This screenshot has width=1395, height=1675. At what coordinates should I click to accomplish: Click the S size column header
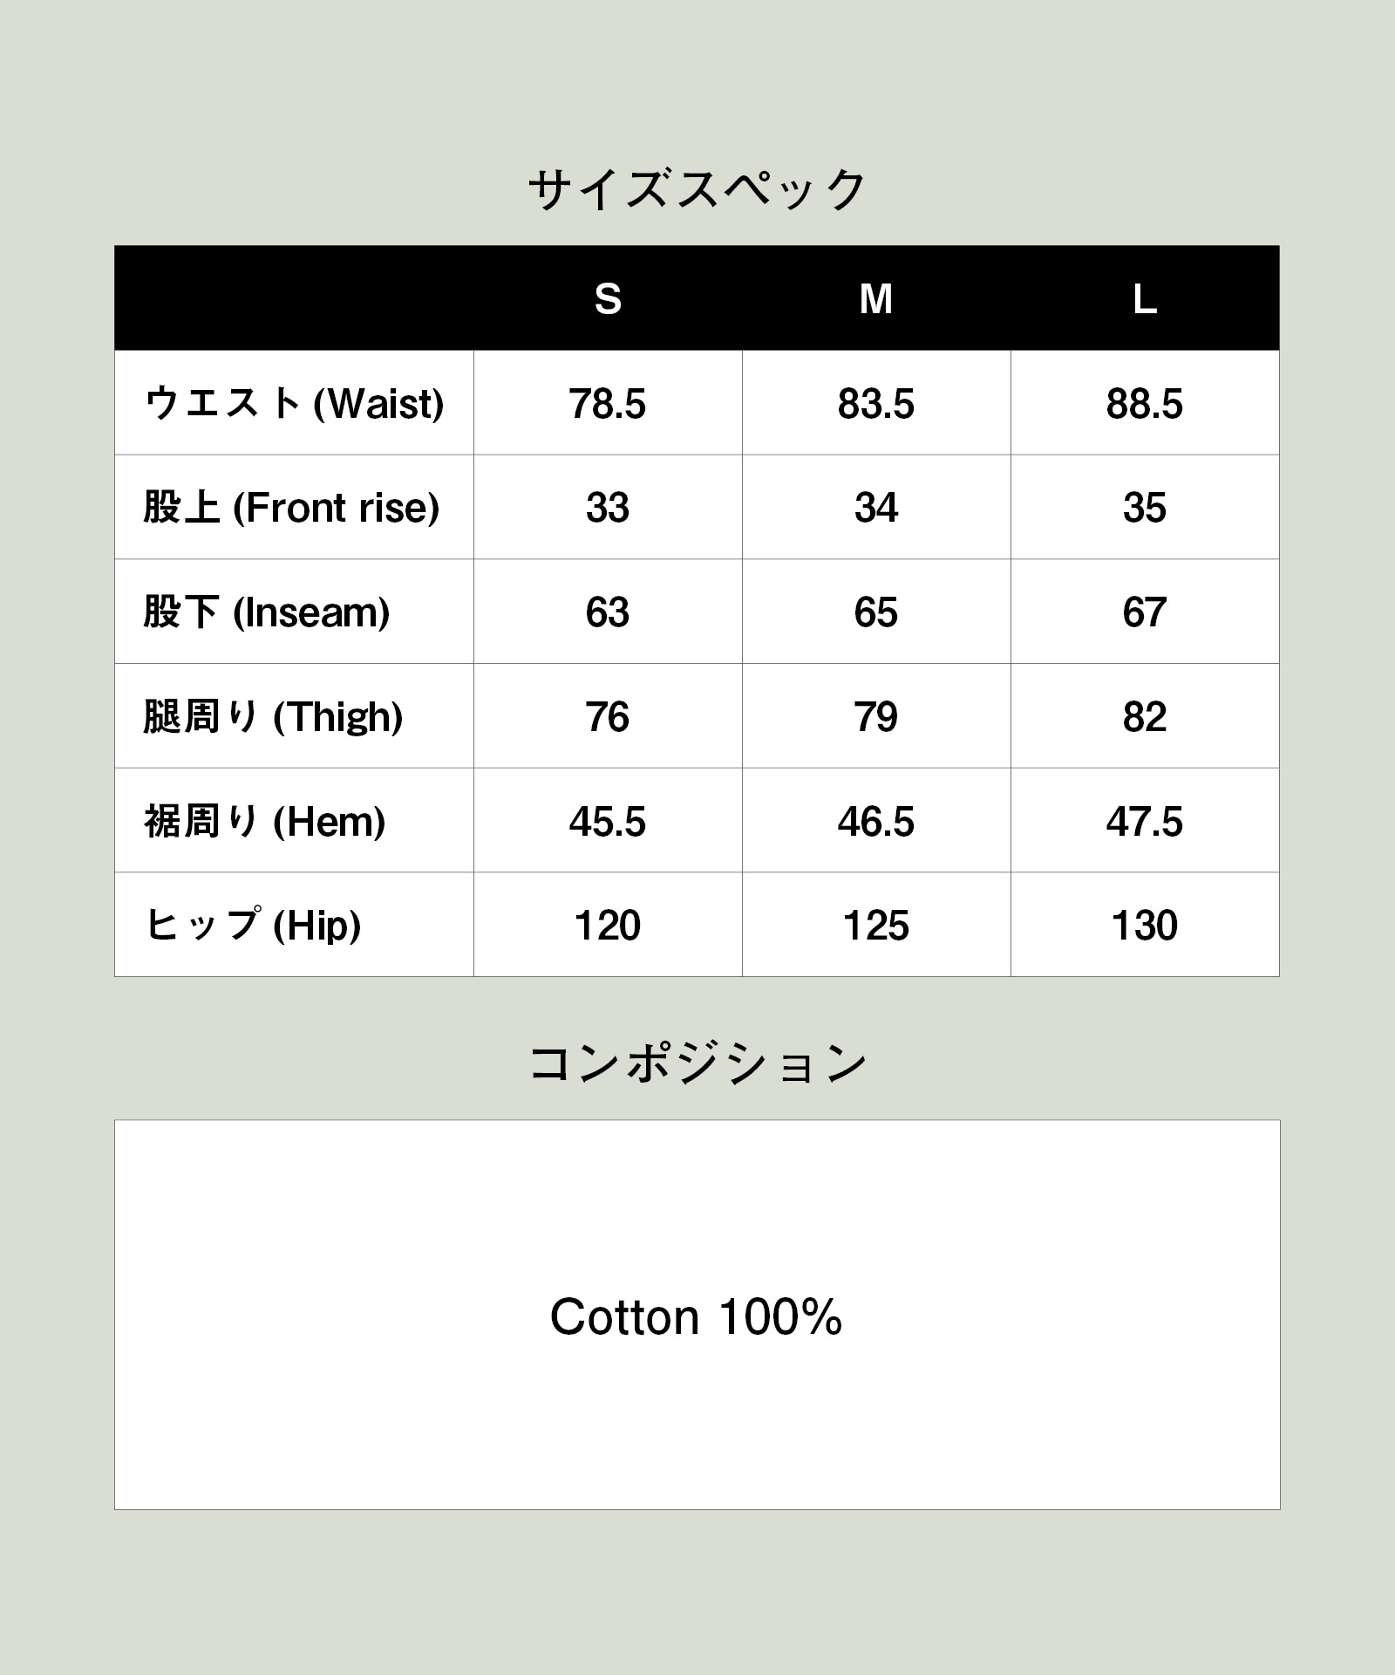(608, 299)
